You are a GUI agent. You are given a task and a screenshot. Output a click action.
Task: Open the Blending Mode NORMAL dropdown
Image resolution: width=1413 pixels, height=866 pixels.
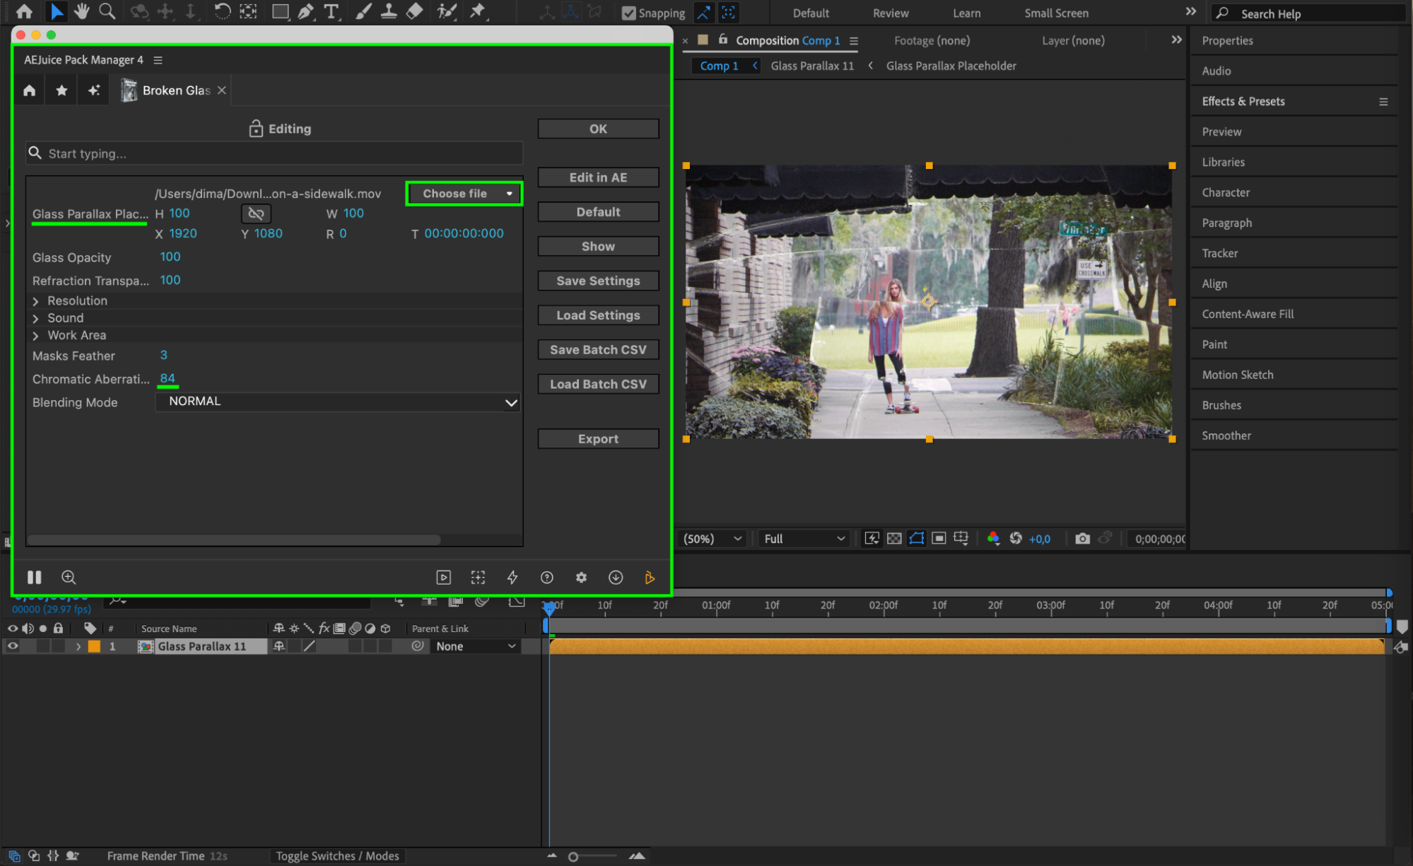337,402
